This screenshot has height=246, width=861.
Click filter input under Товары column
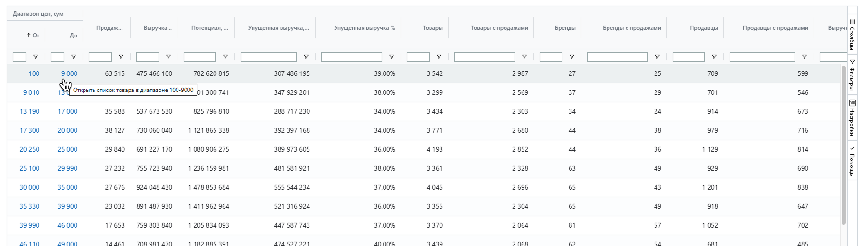coord(418,57)
